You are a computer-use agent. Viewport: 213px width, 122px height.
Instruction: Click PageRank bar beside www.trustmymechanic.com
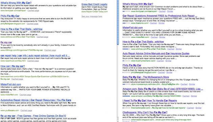pyautogui.click(x=126, y=61)
